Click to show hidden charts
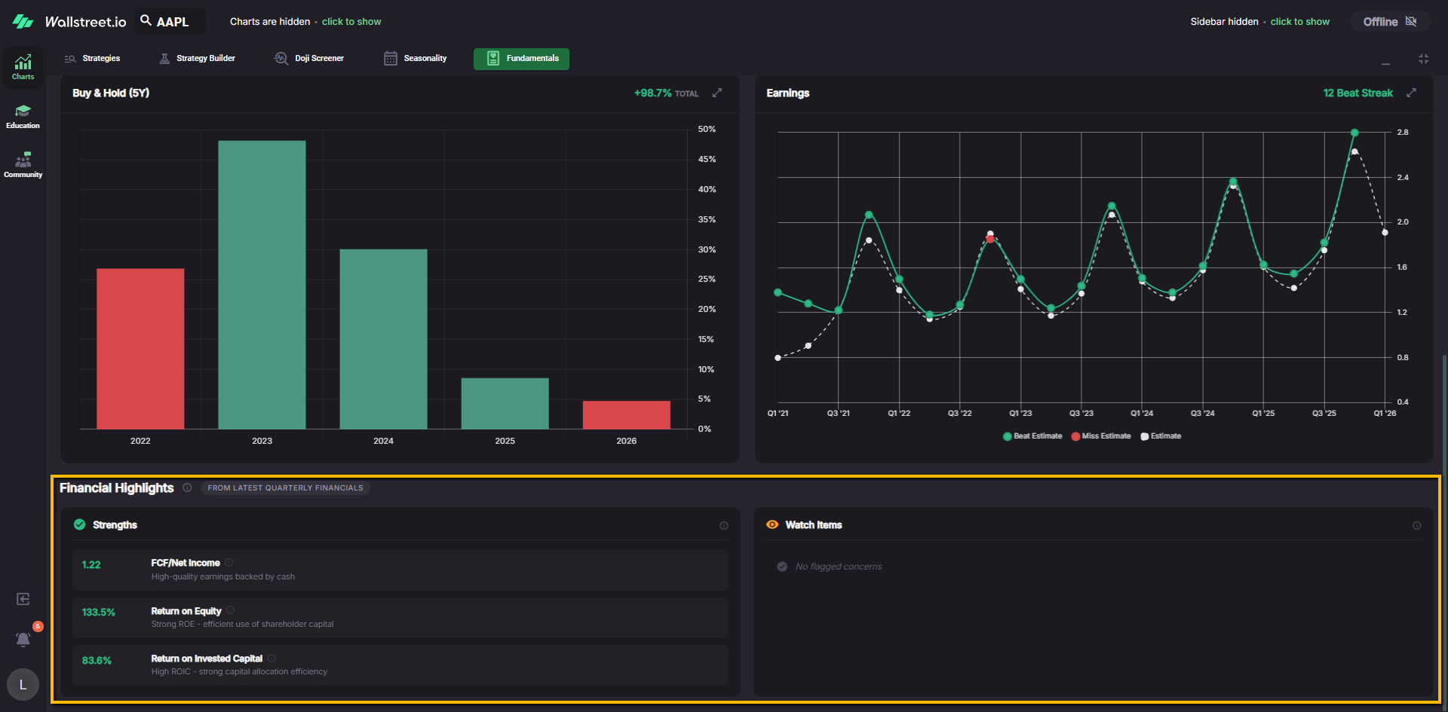Image resolution: width=1448 pixels, height=712 pixels. tap(351, 22)
